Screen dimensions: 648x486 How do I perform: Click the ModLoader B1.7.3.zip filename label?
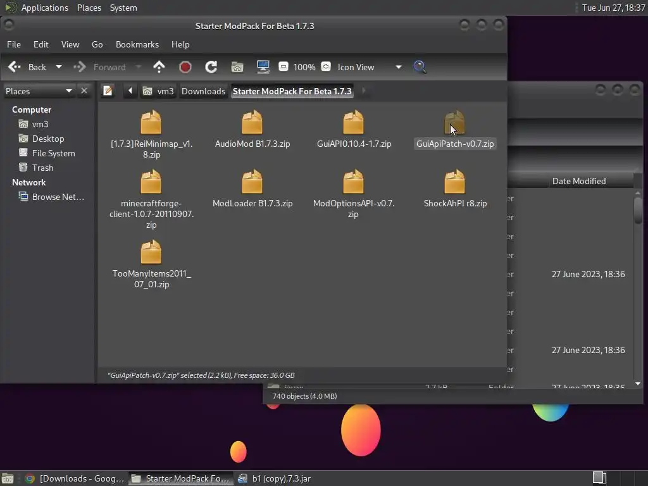click(252, 203)
